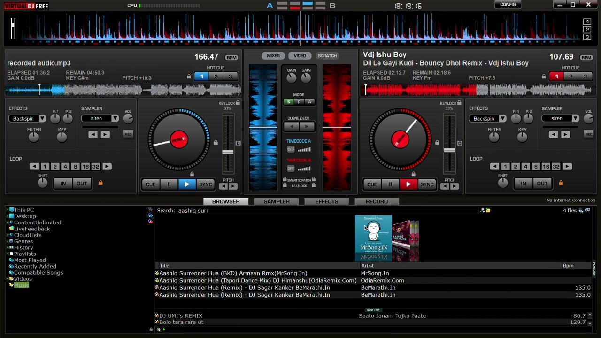This screenshot has width=601, height=338.
Task: Halve the right deck loop length
Action: (494, 167)
